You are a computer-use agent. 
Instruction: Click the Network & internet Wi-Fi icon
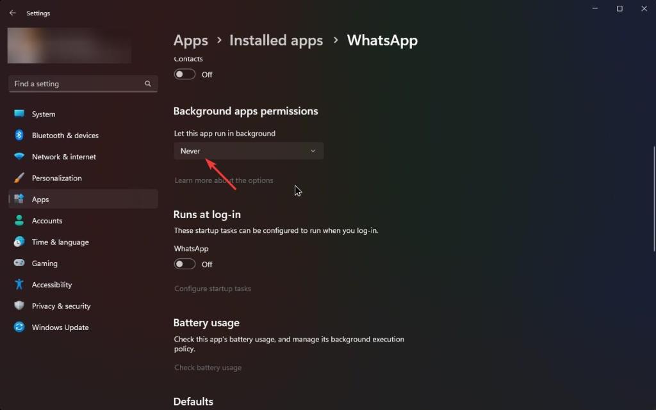point(19,157)
